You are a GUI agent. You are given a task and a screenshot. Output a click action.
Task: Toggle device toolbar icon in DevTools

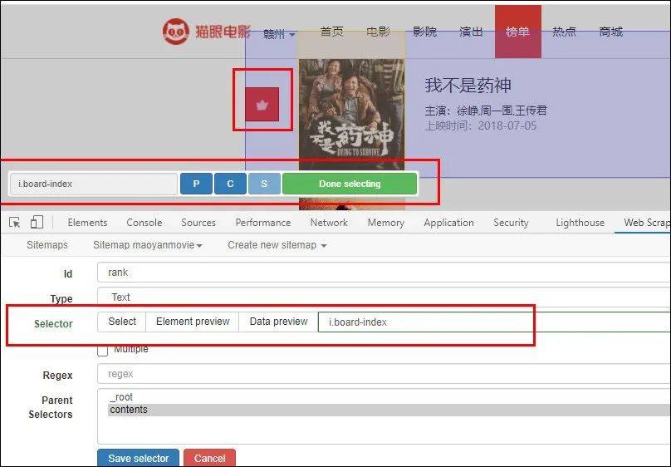click(x=37, y=222)
